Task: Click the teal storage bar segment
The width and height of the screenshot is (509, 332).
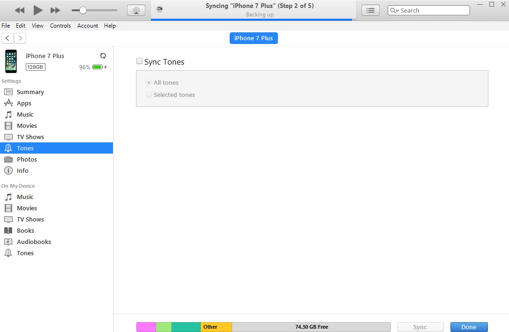Action: click(186, 327)
